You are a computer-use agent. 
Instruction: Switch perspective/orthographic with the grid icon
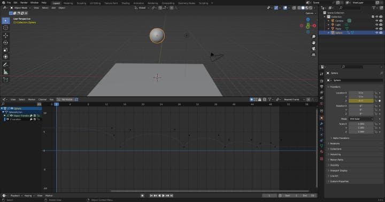tap(313, 55)
